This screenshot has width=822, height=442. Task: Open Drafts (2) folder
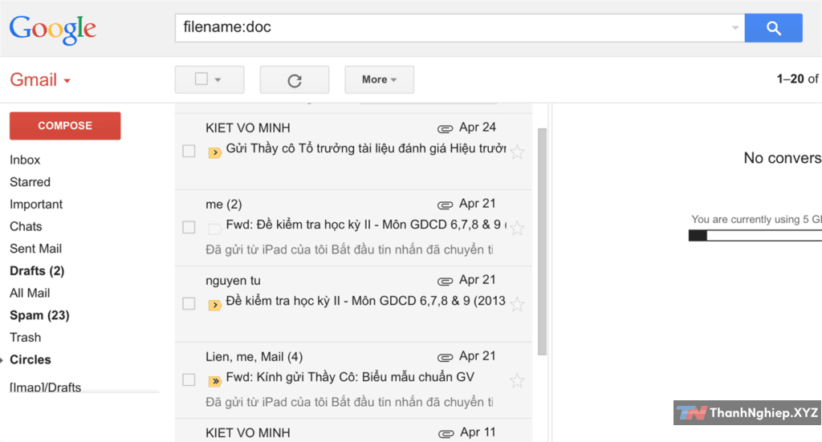pyautogui.click(x=37, y=271)
